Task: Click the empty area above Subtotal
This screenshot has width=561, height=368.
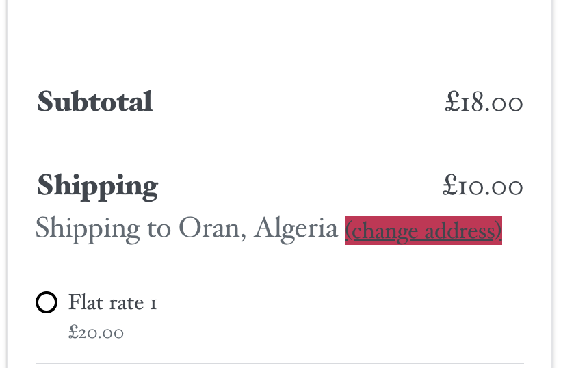Action: pyautogui.click(x=280, y=40)
